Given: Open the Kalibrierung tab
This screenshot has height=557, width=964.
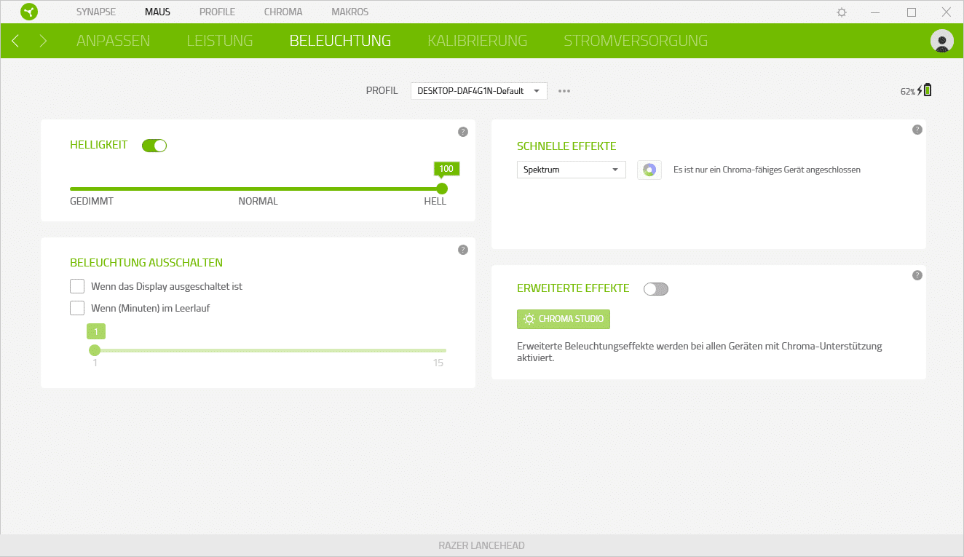Looking at the screenshot, I should (x=477, y=41).
